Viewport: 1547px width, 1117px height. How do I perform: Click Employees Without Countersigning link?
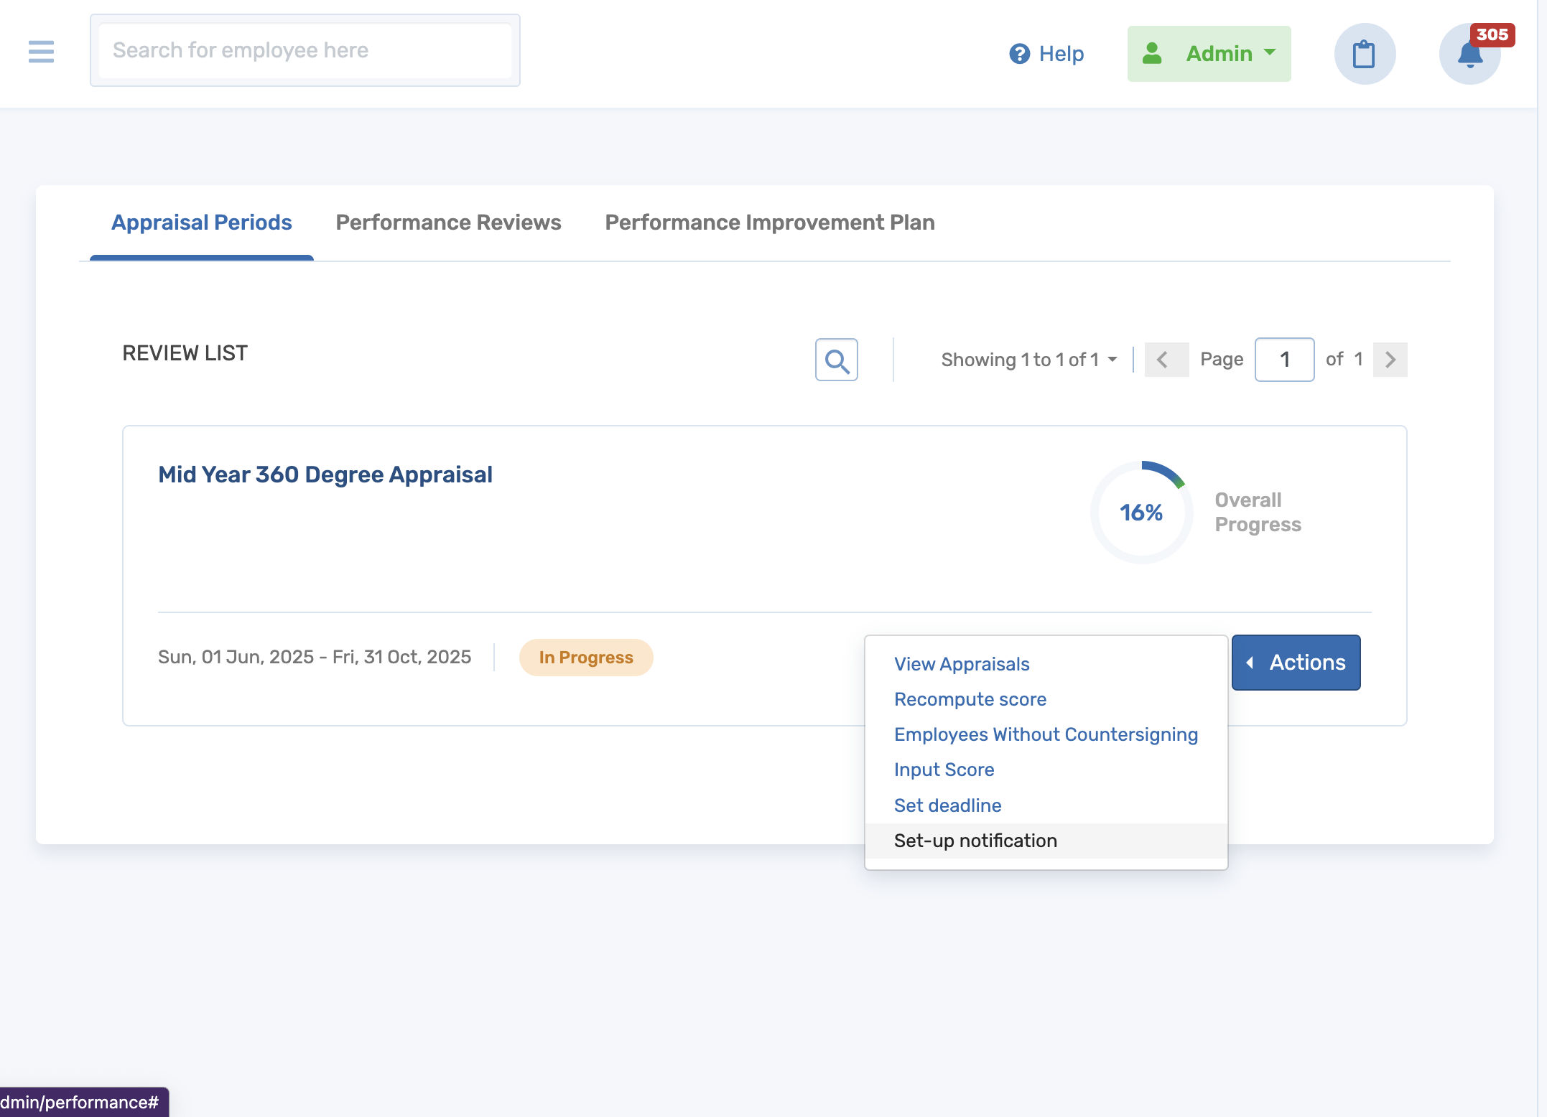tap(1045, 734)
